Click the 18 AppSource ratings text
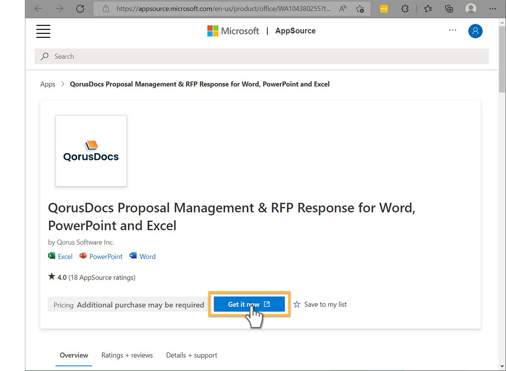 [102, 278]
